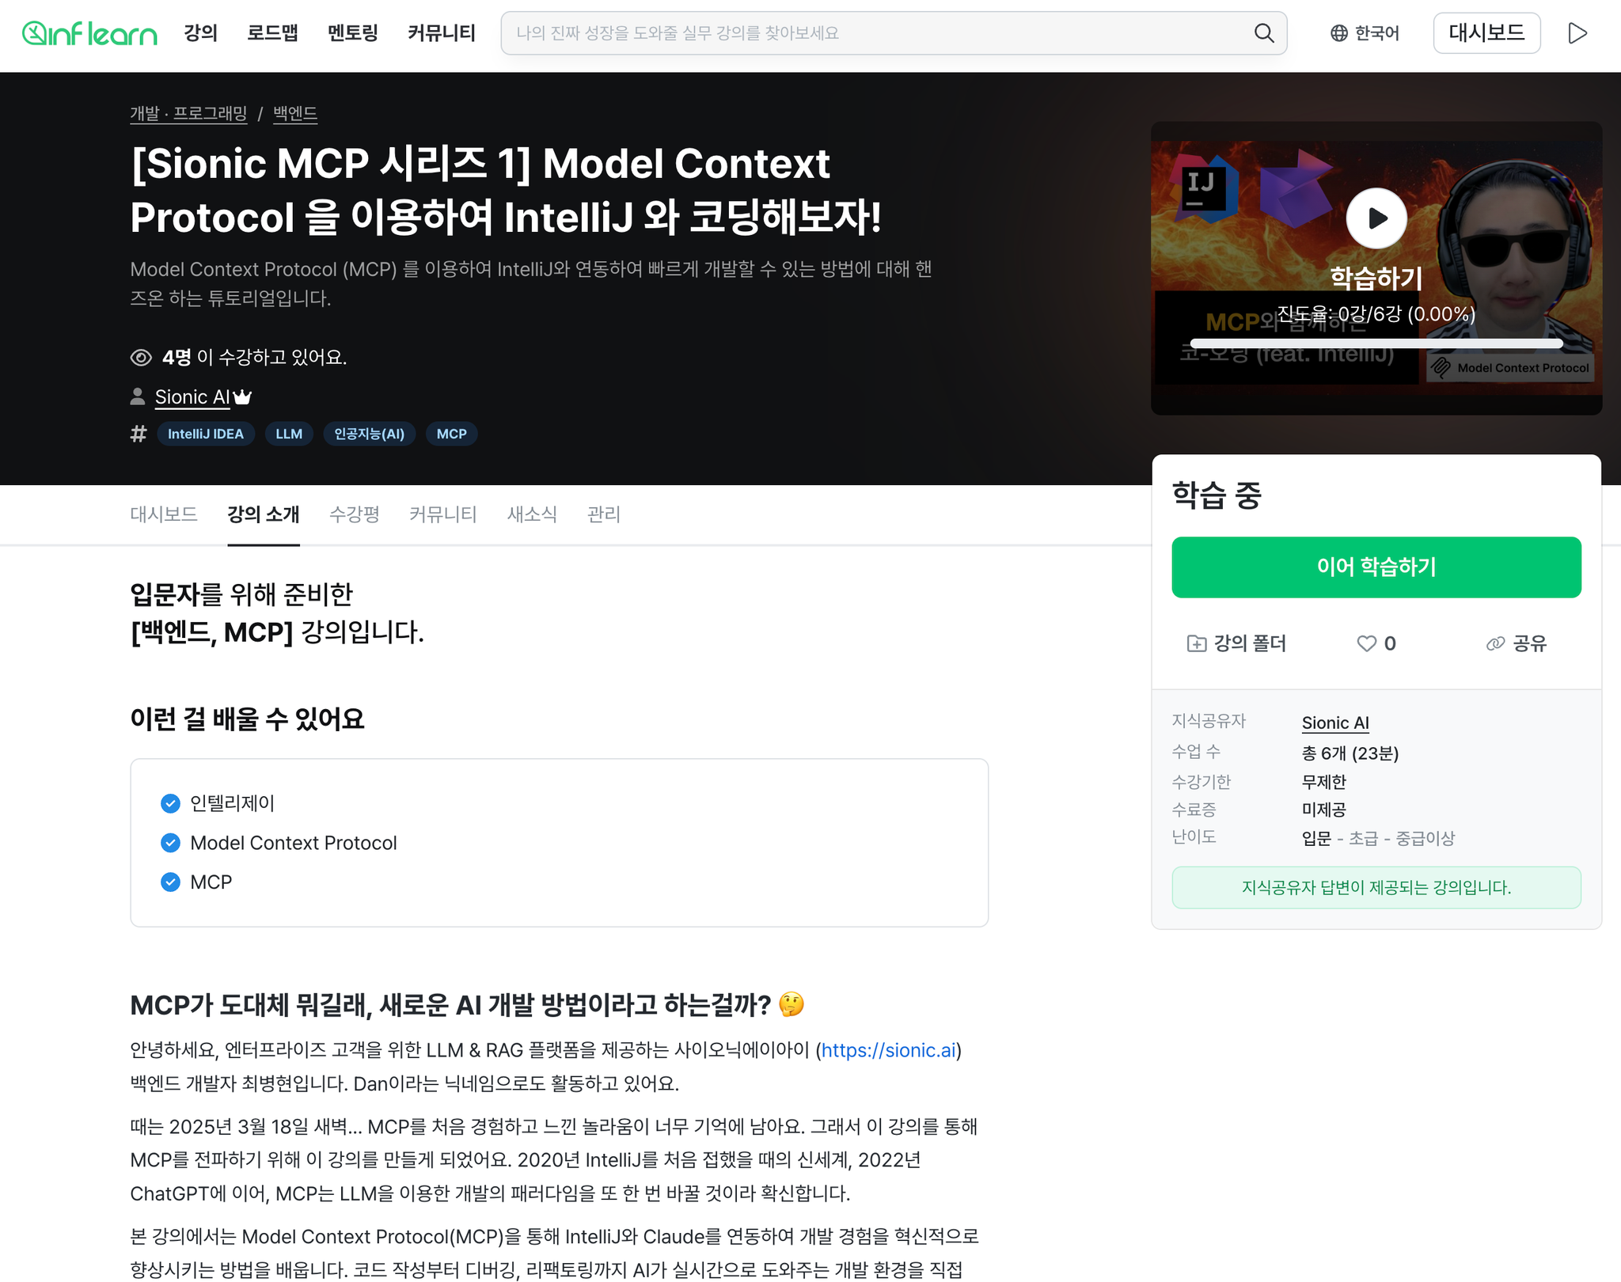This screenshot has height=1282, width=1621.
Task: Open the 대시보드 button in header
Action: 1486,33
